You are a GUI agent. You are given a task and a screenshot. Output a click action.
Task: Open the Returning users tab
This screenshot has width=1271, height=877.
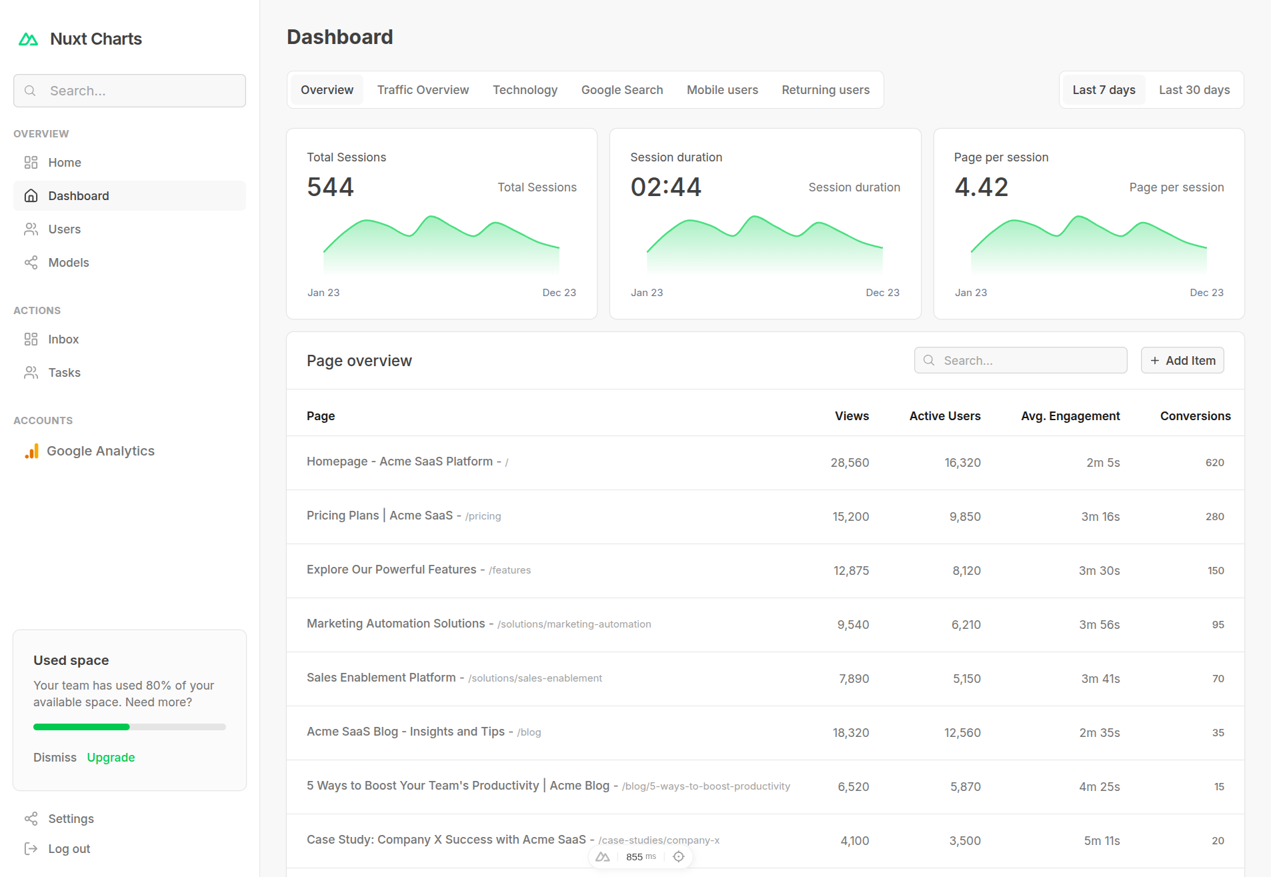826,90
